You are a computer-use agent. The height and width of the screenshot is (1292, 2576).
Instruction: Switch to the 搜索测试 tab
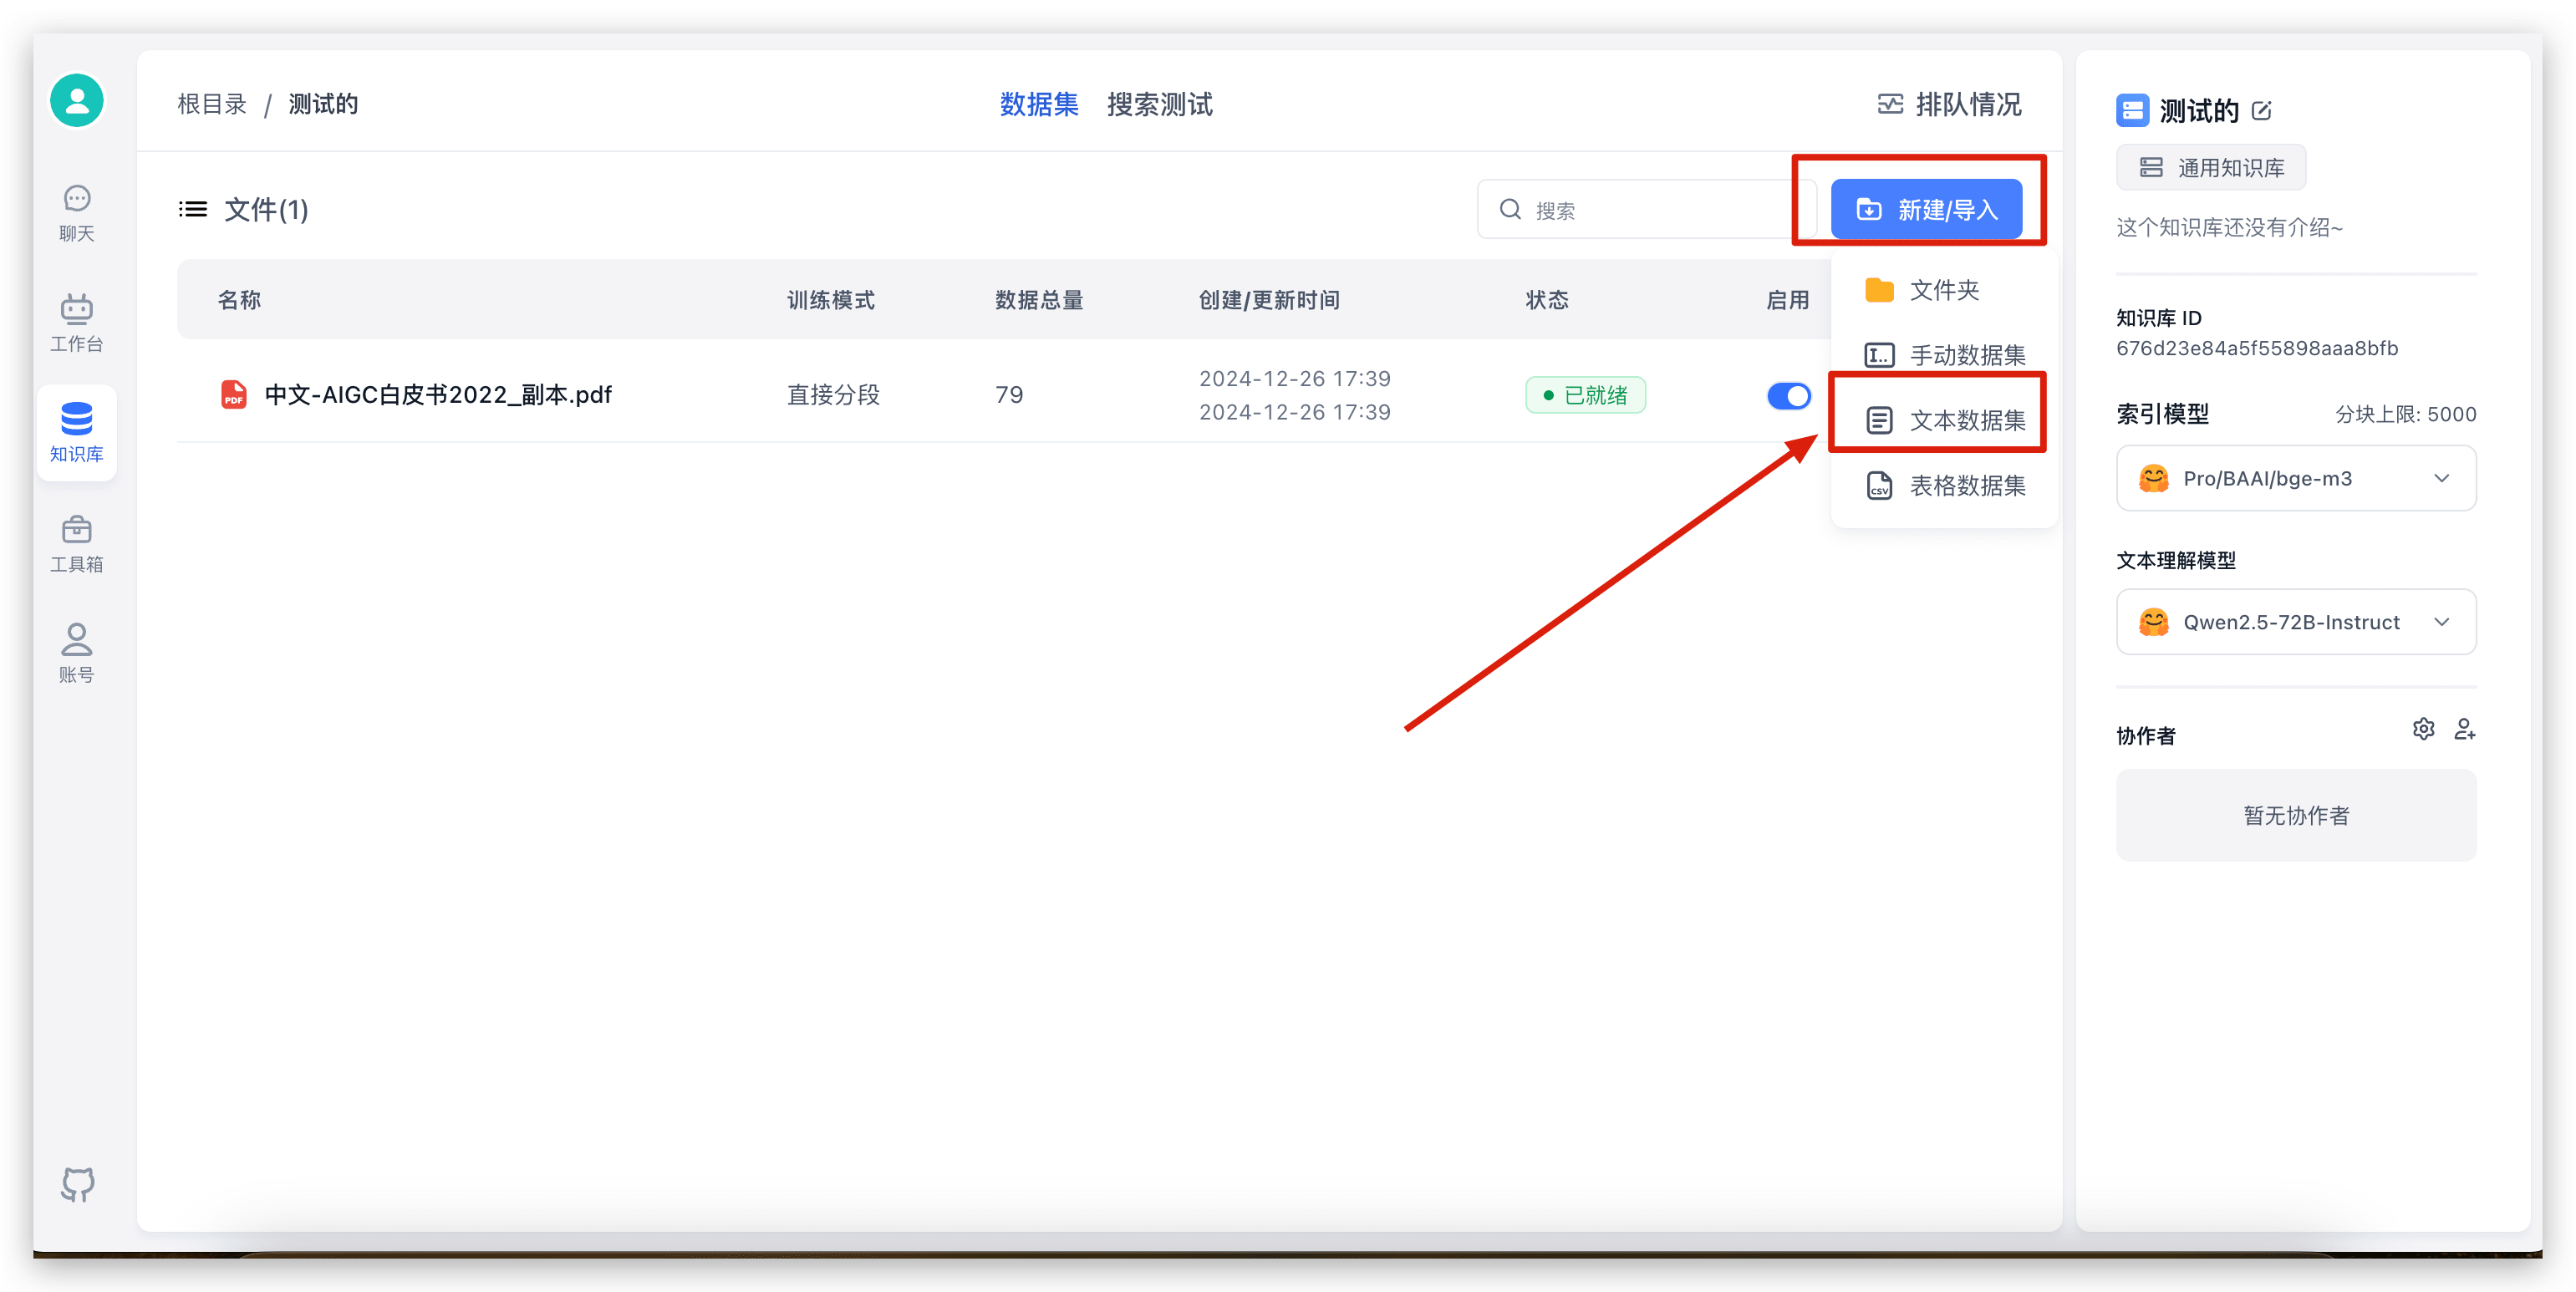[1159, 104]
